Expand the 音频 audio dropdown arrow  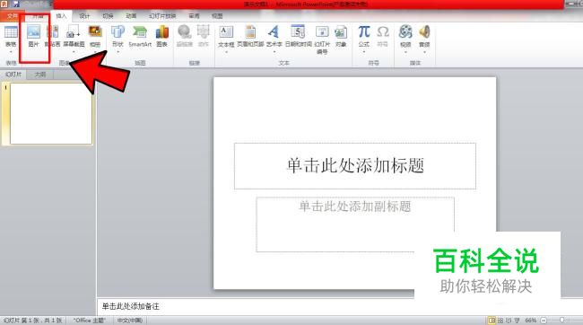pyautogui.click(x=424, y=52)
